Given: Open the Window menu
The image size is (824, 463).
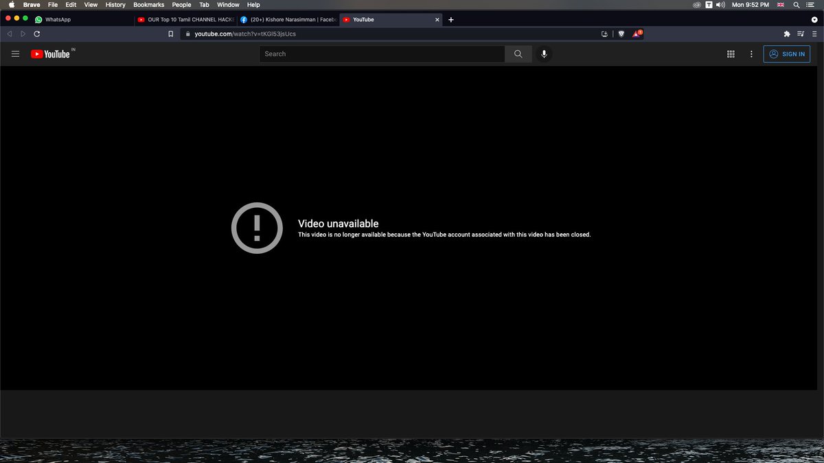Looking at the screenshot, I should (x=228, y=5).
